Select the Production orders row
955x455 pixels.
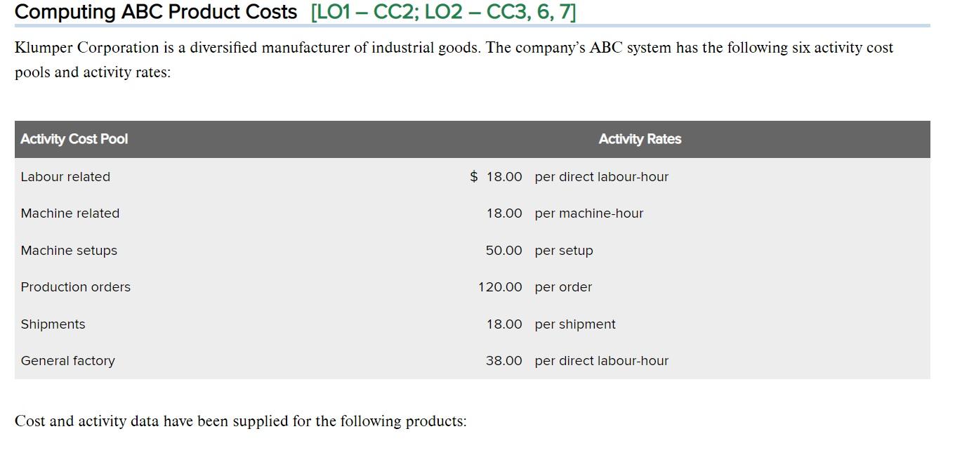click(75, 286)
